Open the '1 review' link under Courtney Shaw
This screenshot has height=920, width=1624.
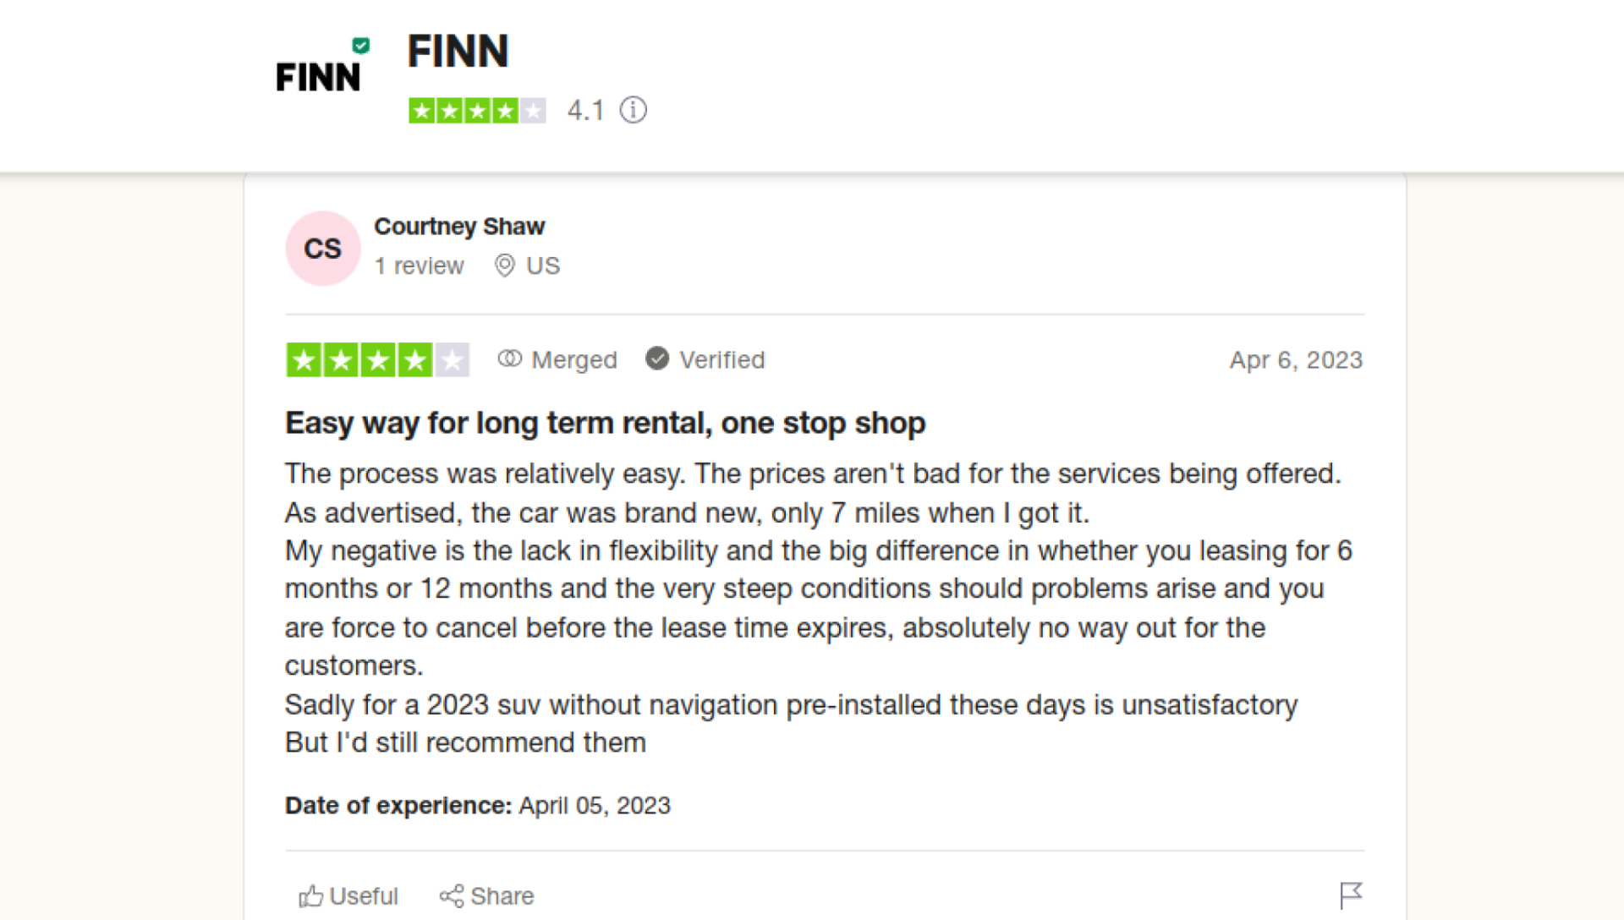point(419,266)
